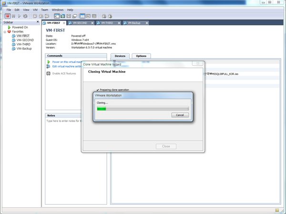Select the Devices tab

pyautogui.click(x=120, y=56)
